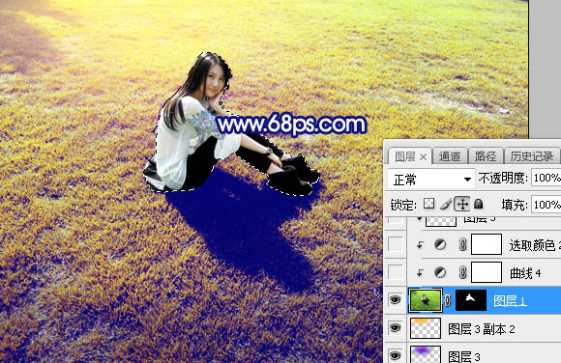Screen dimensions: 561x363
Task: Click lock image pixels brush icon
Action: (x=446, y=204)
